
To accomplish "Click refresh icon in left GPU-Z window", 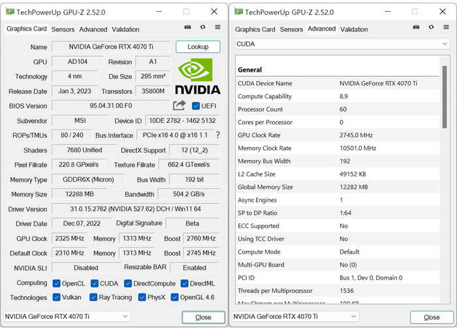I will 203,27.
